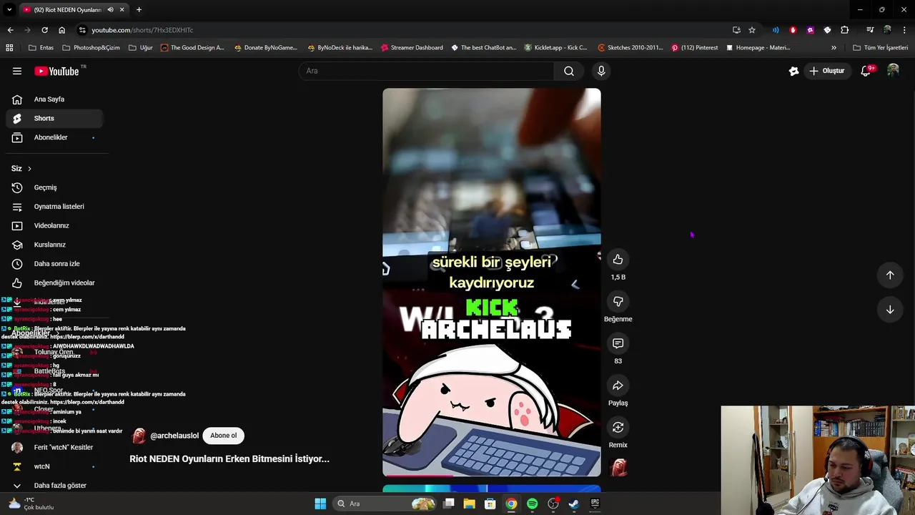
Task: Go to the previous Short arrow
Action: 890,275
